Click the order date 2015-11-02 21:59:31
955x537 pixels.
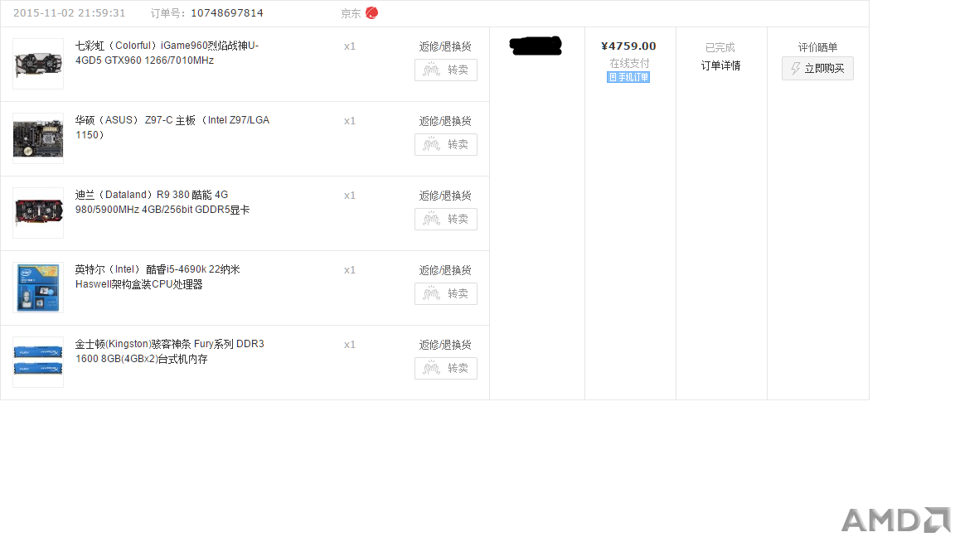[70, 12]
